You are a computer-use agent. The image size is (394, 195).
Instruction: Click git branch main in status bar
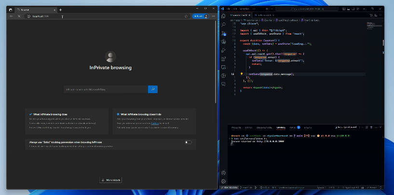click(x=247, y=187)
